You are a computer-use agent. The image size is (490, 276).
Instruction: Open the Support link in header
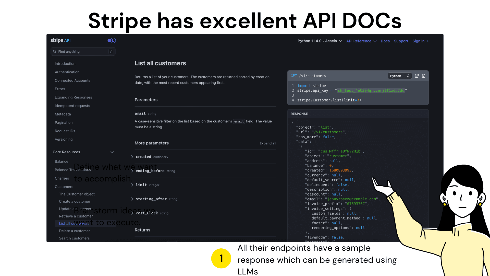click(401, 41)
